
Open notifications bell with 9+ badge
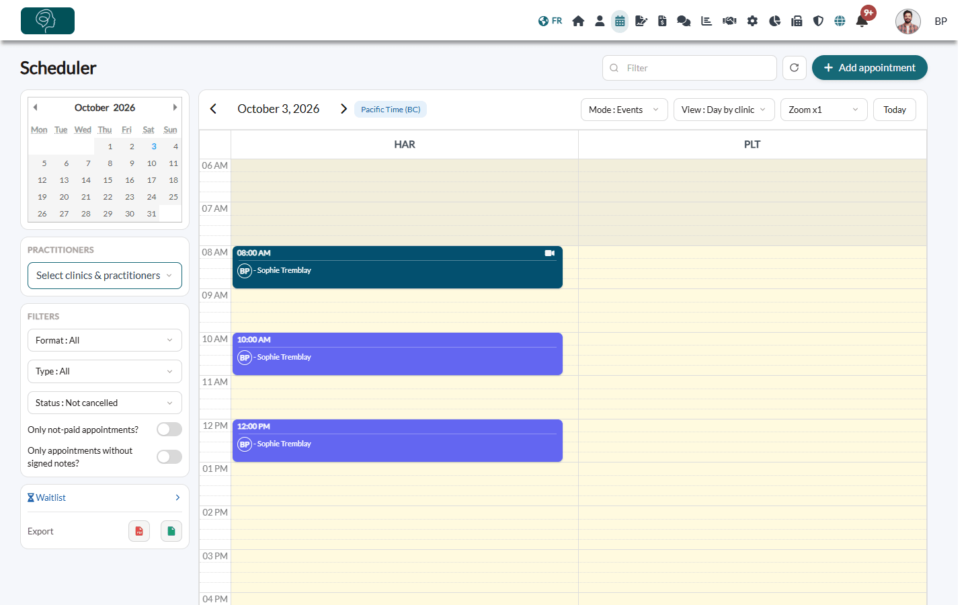(862, 21)
